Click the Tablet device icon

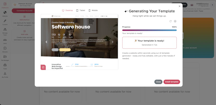[77, 11]
